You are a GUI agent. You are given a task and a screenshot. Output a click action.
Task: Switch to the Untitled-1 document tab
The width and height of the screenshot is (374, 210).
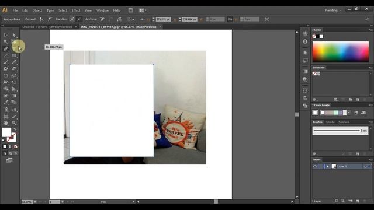tap(47, 27)
